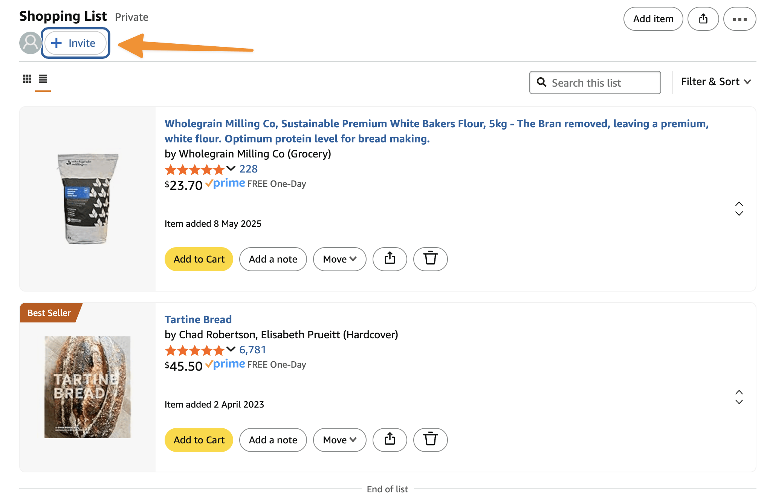Open the Move menu for Tartine Bread
Screen dimensions: 767x501
click(x=339, y=440)
